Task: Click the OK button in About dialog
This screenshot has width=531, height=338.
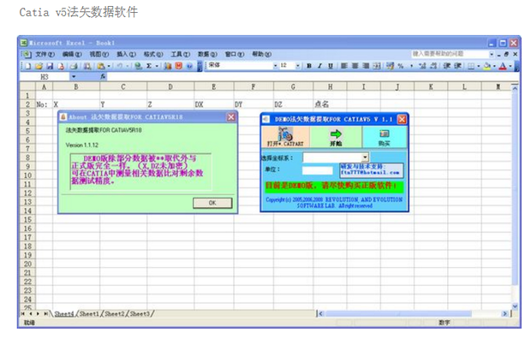Action: click(x=212, y=203)
